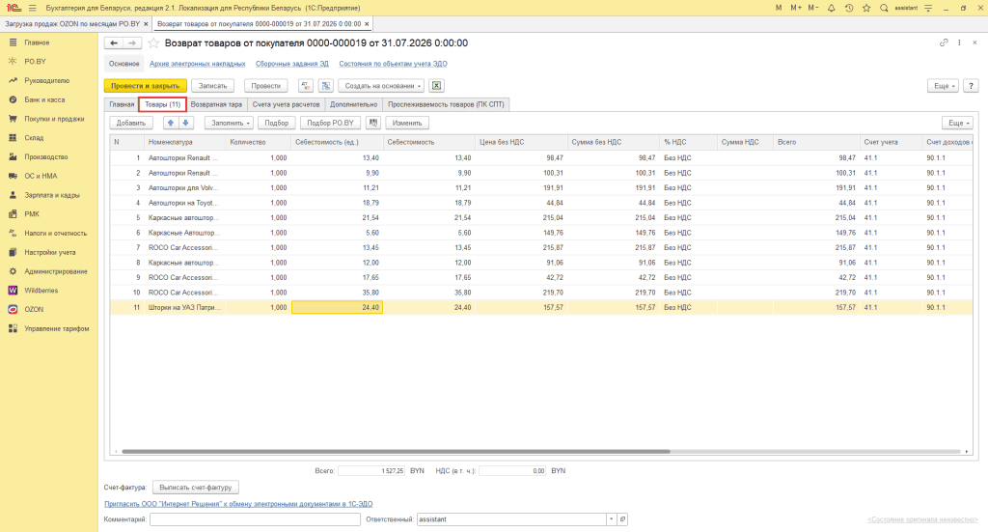The height and width of the screenshot is (532, 988).
Task: Click the invite ООО Интернет Решения link
Action: [x=238, y=504]
